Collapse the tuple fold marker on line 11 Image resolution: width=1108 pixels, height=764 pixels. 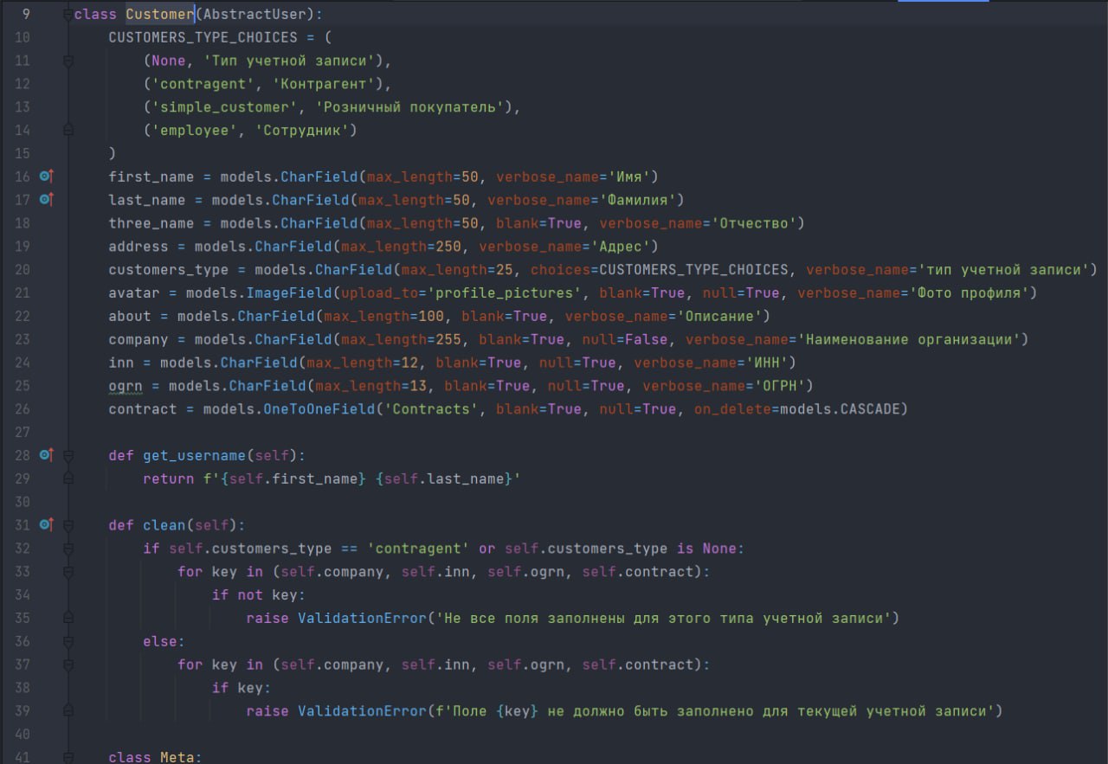point(68,61)
